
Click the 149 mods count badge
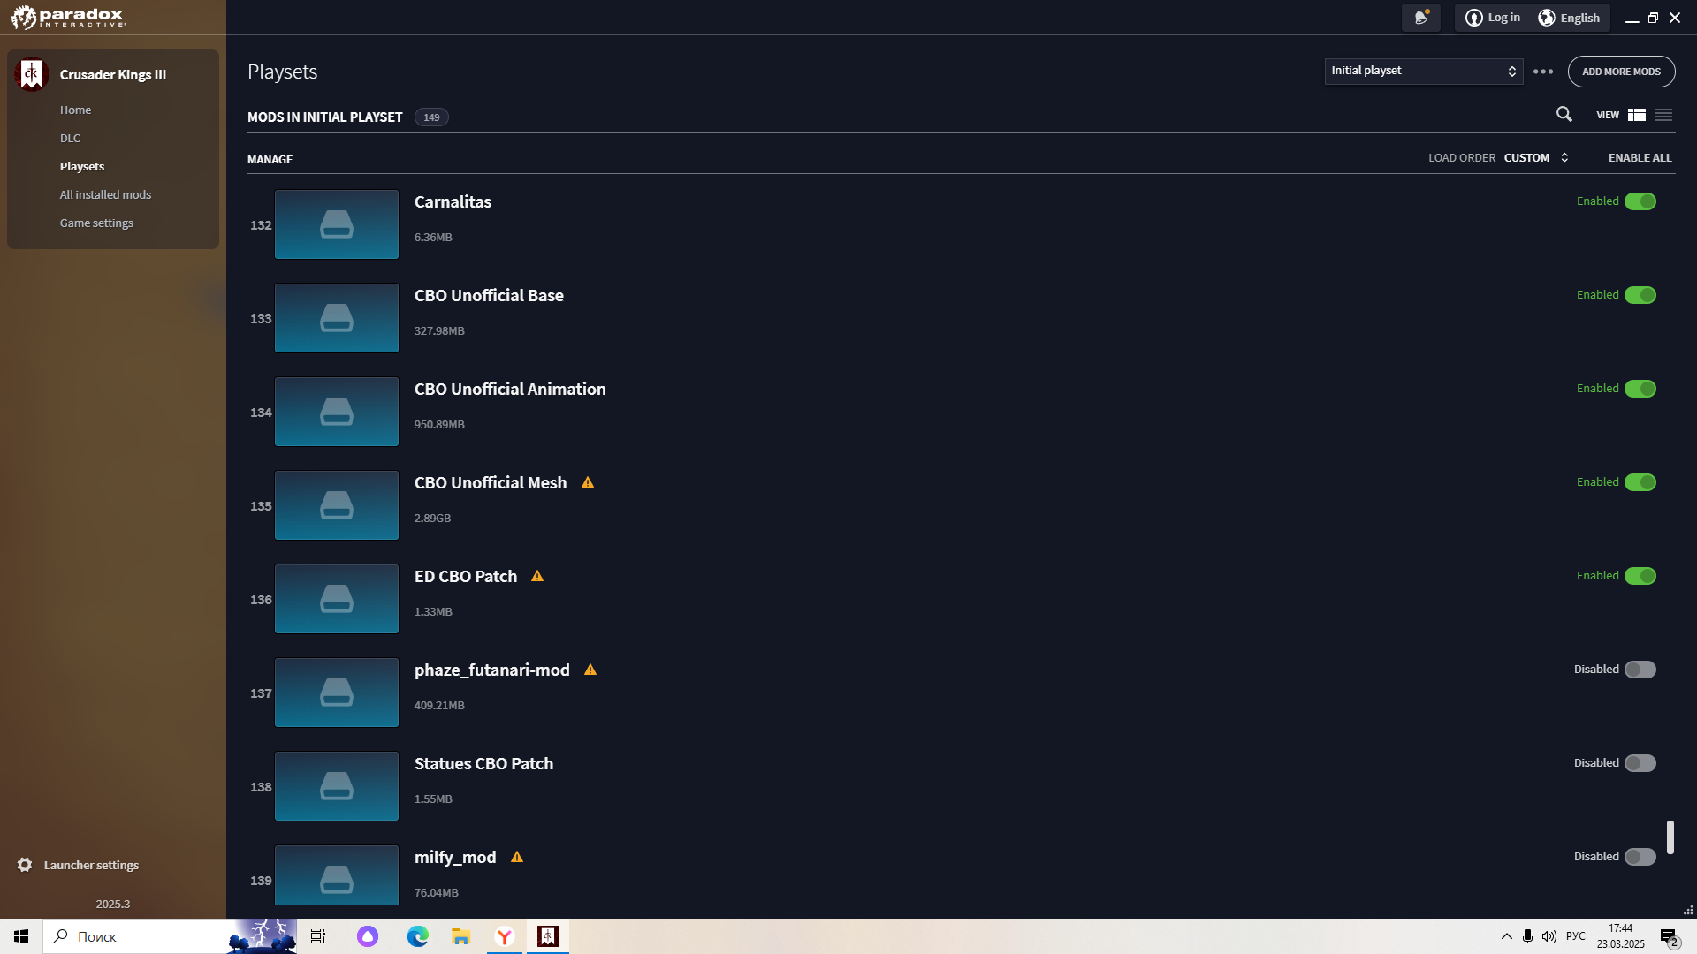(431, 117)
